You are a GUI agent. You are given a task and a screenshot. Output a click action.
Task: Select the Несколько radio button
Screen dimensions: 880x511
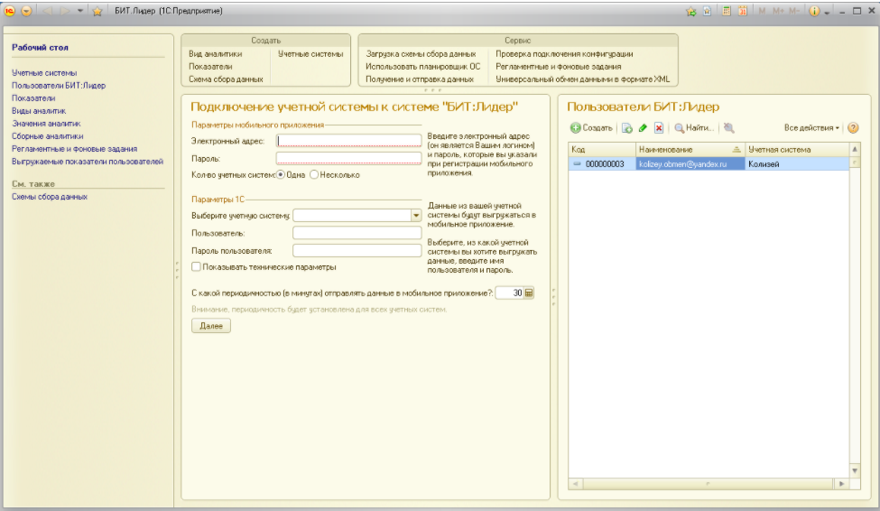[x=314, y=174]
